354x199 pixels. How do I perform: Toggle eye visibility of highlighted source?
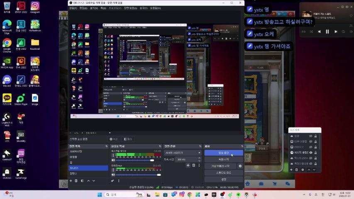pos(311,153)
